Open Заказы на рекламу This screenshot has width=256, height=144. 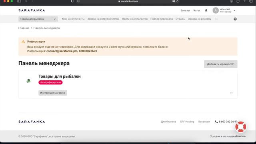click(x=200, y=19)
